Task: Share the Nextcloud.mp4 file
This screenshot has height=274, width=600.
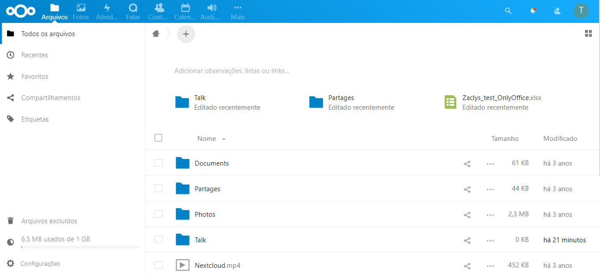Action: tap(467, 266)
